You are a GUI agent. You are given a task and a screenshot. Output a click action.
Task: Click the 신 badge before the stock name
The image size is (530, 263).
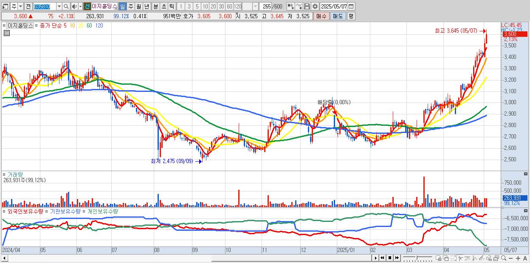[87, 6]
